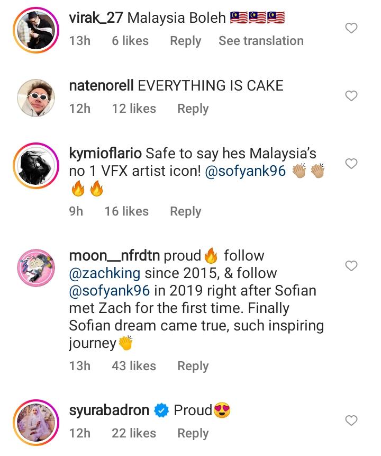This screenshot has width=381, height=456.
Task: View 43 likes on moon__nfrdtn's comment
Action: [134, 366]
